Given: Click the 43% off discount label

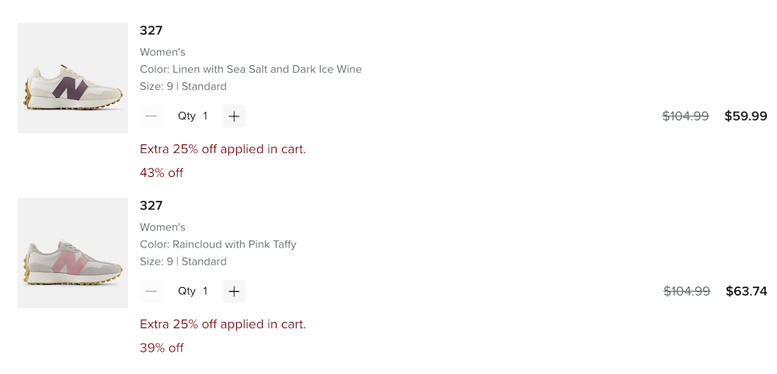Looking at the screenshot, I should pyautogui.click(x=162, y=173).
